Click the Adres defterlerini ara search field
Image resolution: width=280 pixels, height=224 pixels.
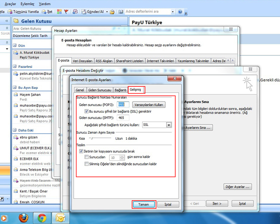[148, 12]
